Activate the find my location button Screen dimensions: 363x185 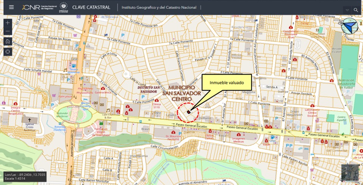tap(8, 51)
